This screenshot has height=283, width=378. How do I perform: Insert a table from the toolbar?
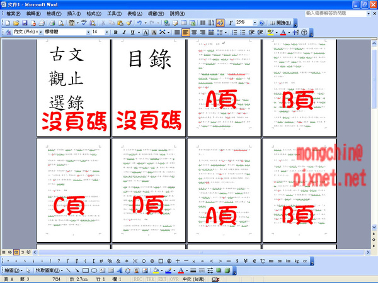[x=184, y=23]
